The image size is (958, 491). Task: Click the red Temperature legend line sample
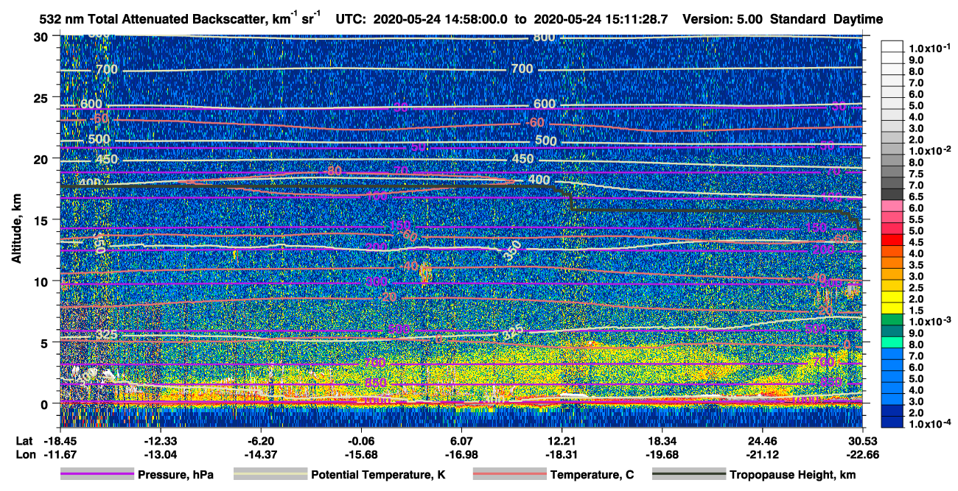[x=510, y=475]
